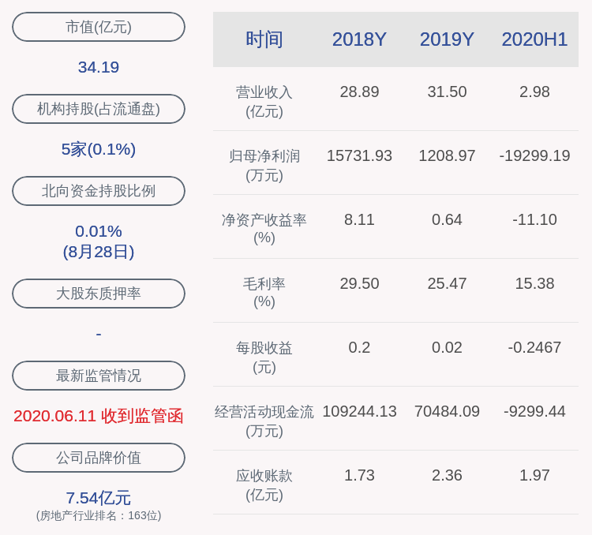Select the 归母净利润 row label
The width and height of the screenshot is (592, 535).
click(264, 166)
